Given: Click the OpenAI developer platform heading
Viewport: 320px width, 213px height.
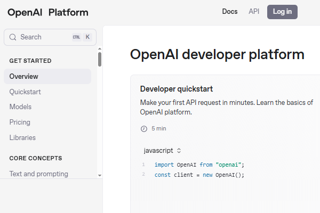Looking at the screenshot, I should click(x=217, y=55).
